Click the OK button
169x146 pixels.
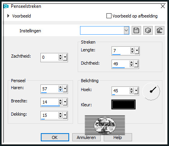coord(55,137)
